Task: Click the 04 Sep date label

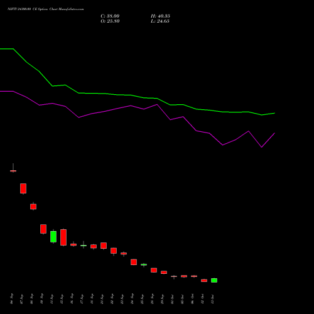Action: (11, 299)
